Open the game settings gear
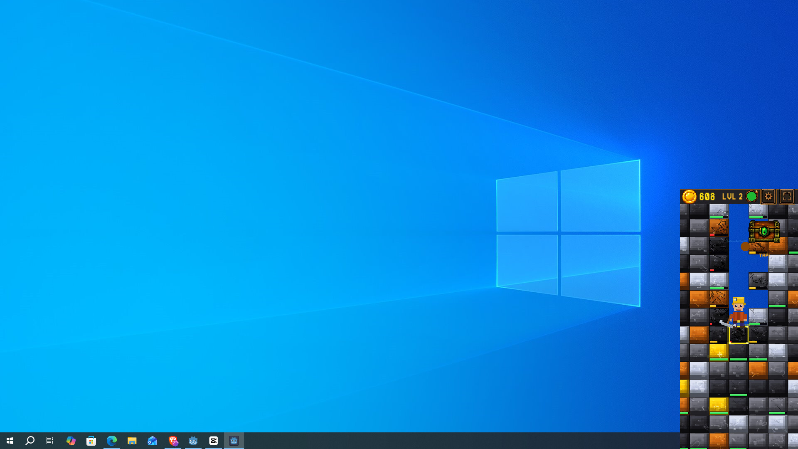 point(768,196)
